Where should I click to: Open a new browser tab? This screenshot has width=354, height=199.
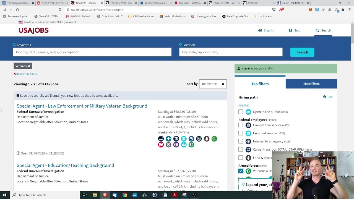[x=314, y=3]
